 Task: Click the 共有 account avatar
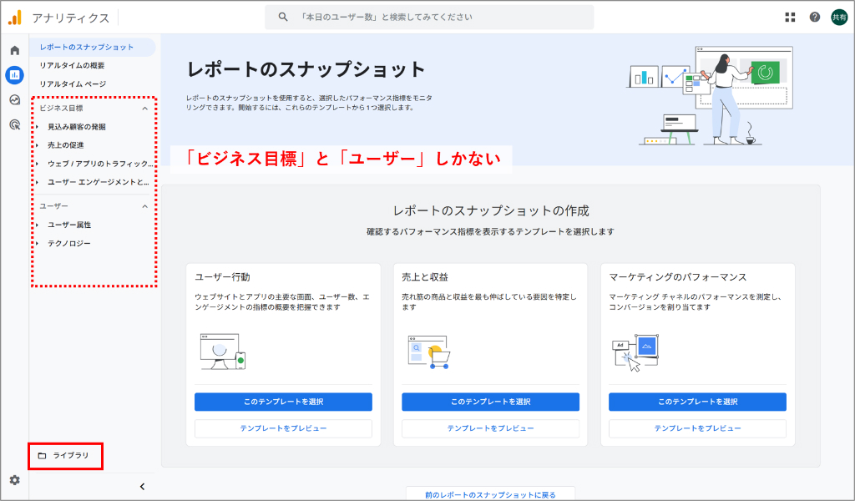[x=838, y=16]
